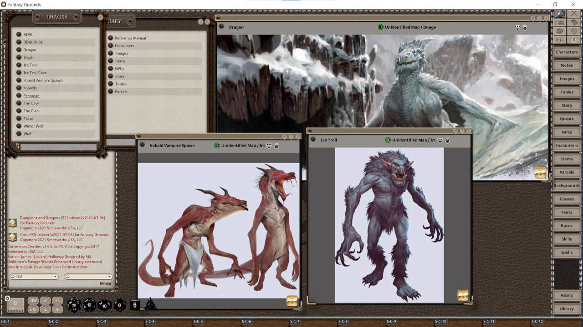
Task: Toggle player preview eye icon on Kobold Vampire Spawn
Action: click(x=268, y=146)
